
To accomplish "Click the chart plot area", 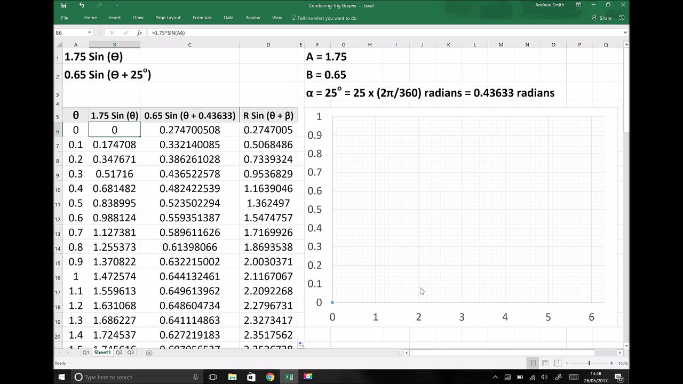I will click(468, 209).
